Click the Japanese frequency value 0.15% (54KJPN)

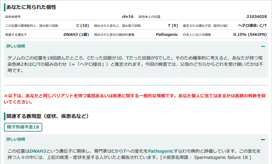250,35
